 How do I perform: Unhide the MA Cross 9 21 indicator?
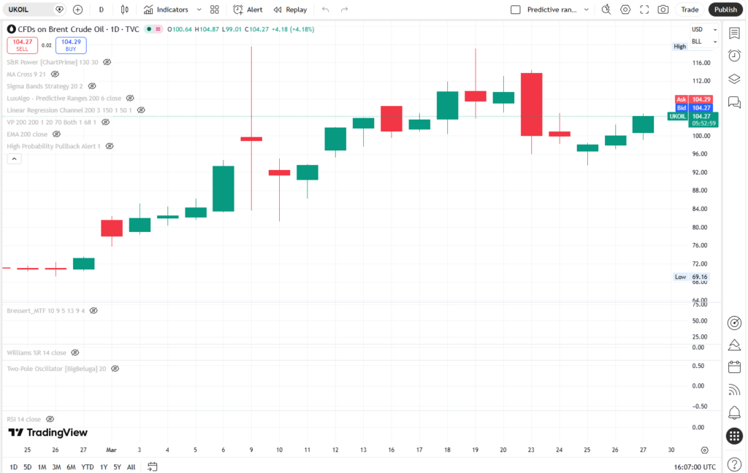(x=55, y=74)
